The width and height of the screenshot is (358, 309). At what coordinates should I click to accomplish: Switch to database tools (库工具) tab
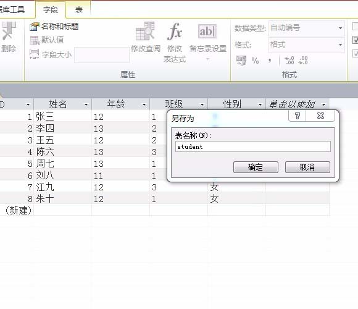(12, 10)
